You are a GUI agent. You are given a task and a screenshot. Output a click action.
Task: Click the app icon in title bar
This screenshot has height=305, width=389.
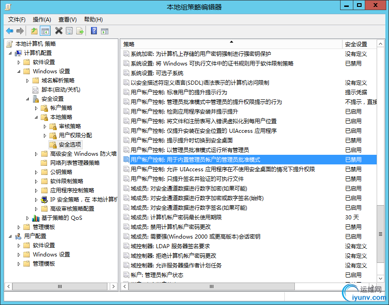pos(8,7)
